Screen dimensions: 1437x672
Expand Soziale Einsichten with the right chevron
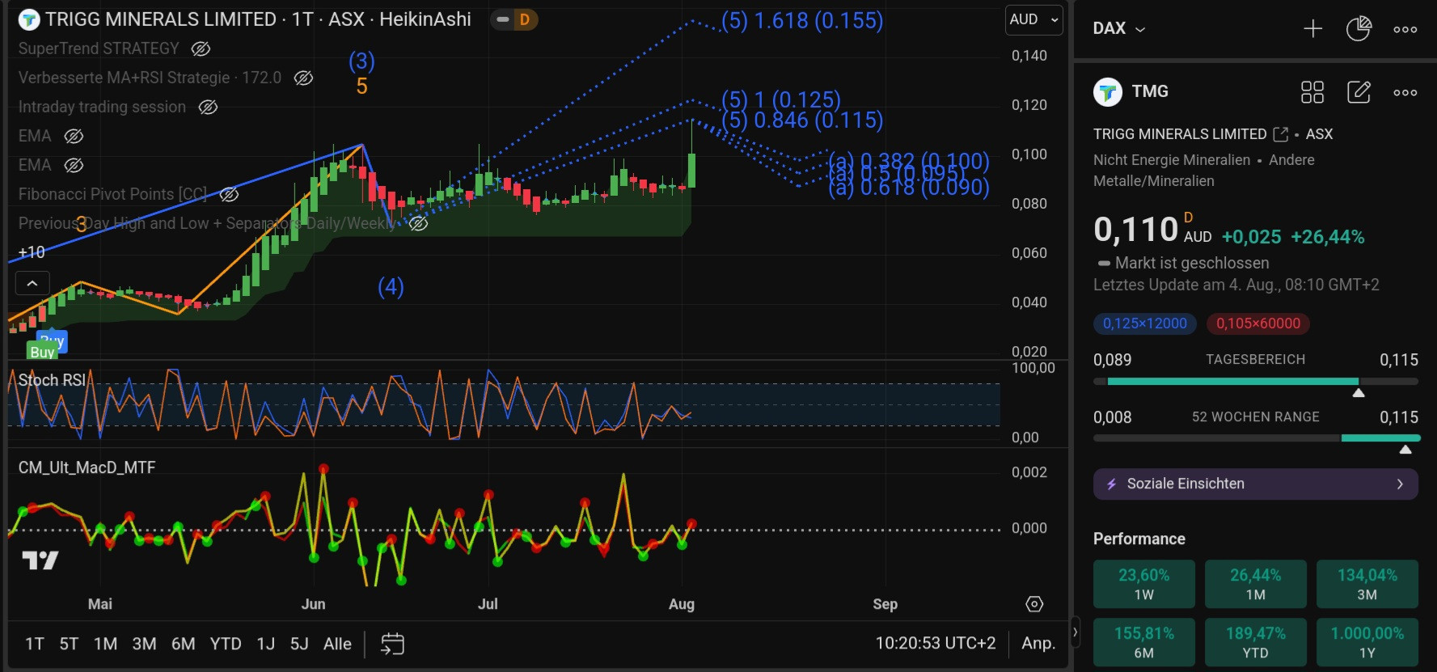click(x=1400, y=484)
